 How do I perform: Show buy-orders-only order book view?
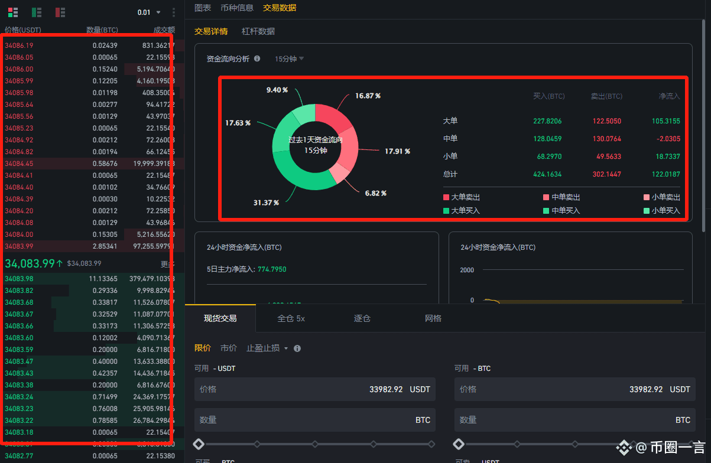(36, 12)
